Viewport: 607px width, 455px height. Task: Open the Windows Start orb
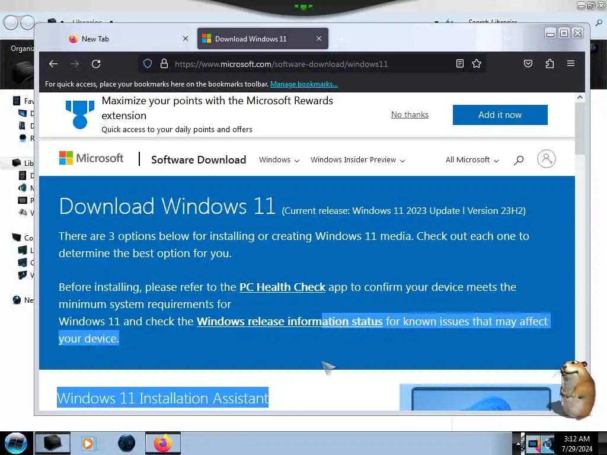click(15, 443)
